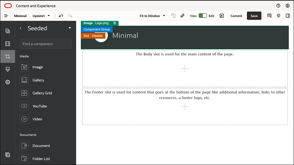Click the Find a component search field
This screenshot has height=165, width=294.
(46, 44)
